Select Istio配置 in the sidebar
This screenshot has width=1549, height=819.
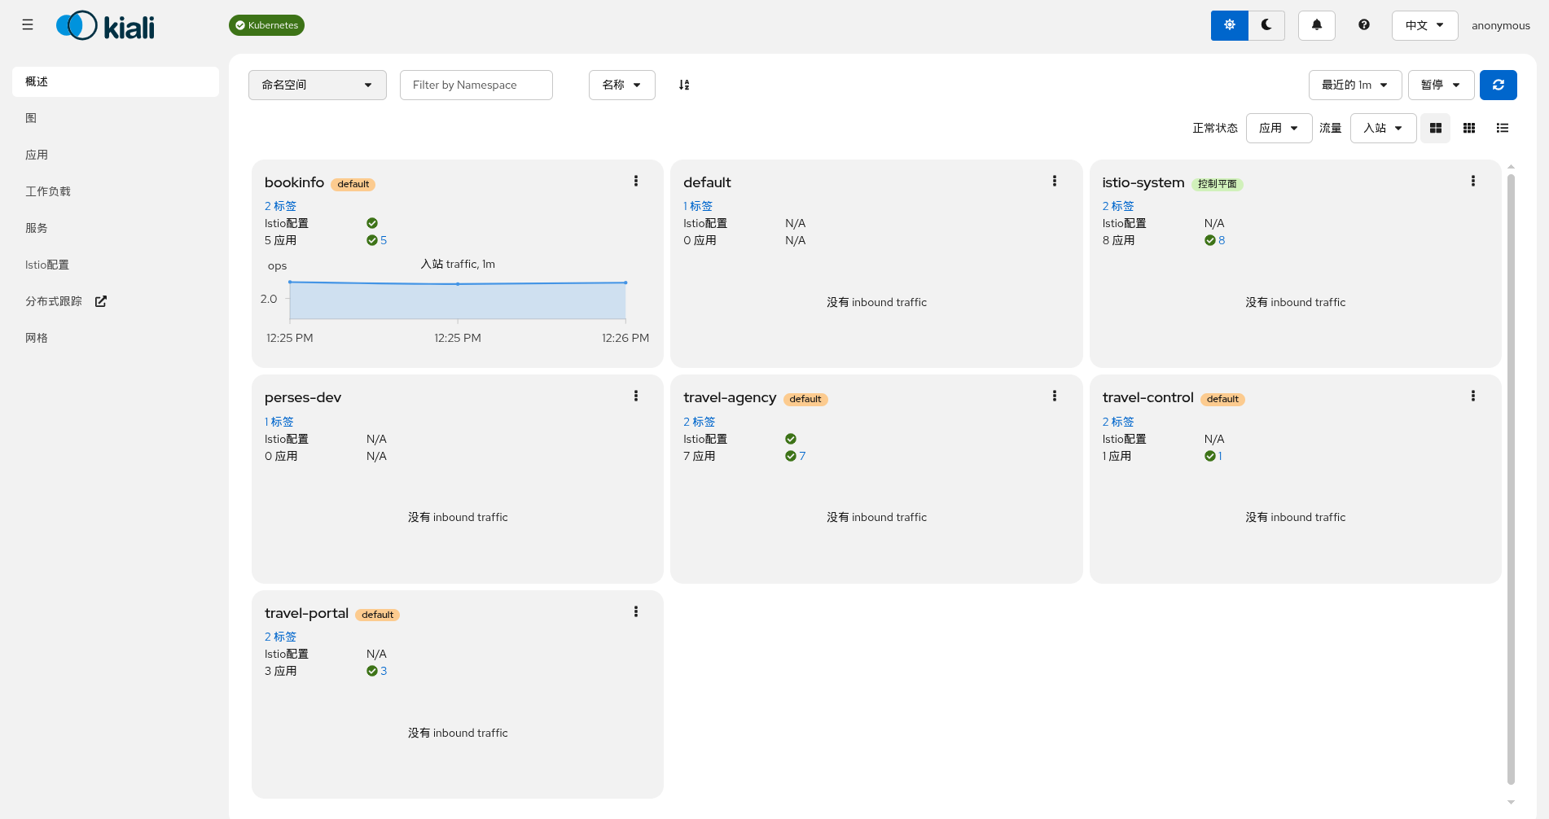(x=47, y=264)
